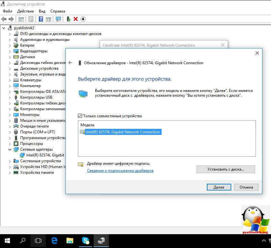This screenshot has height=248, width=271.
Task: Expand the 'Видеоадаптеры' category
Action: pyautogui.click(x=10, y=51)
